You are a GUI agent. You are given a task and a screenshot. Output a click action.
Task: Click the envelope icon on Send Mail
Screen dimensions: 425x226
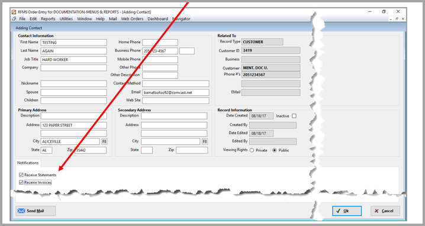click(x=21, y=211)
